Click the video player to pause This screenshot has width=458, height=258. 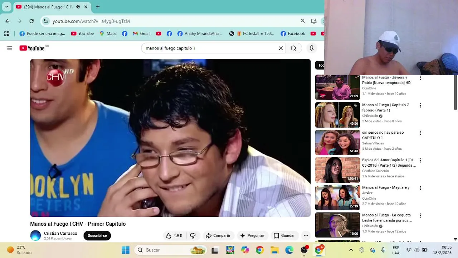click(x=170, y=138)
